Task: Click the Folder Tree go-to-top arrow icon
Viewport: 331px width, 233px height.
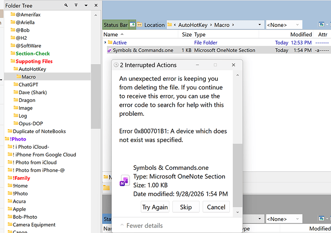Action: click(76, 5)
